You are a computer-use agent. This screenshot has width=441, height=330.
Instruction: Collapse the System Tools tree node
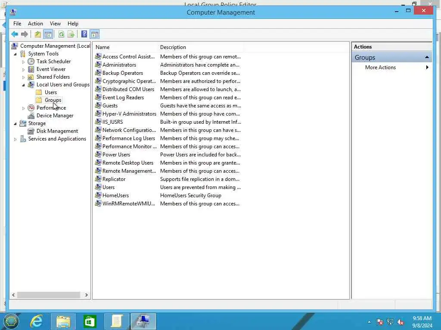click(x=15, y=54)
